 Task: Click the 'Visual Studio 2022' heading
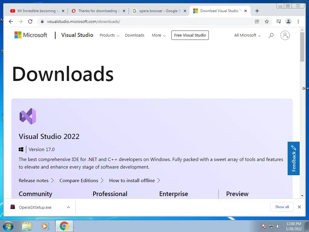pos(49,137)
